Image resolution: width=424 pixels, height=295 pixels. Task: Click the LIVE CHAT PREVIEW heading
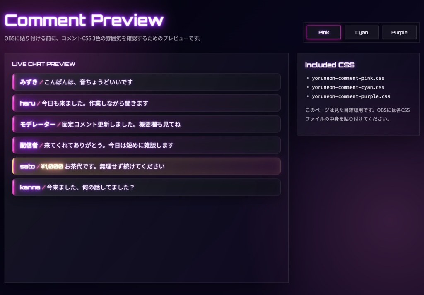click(x=43, y=64)
